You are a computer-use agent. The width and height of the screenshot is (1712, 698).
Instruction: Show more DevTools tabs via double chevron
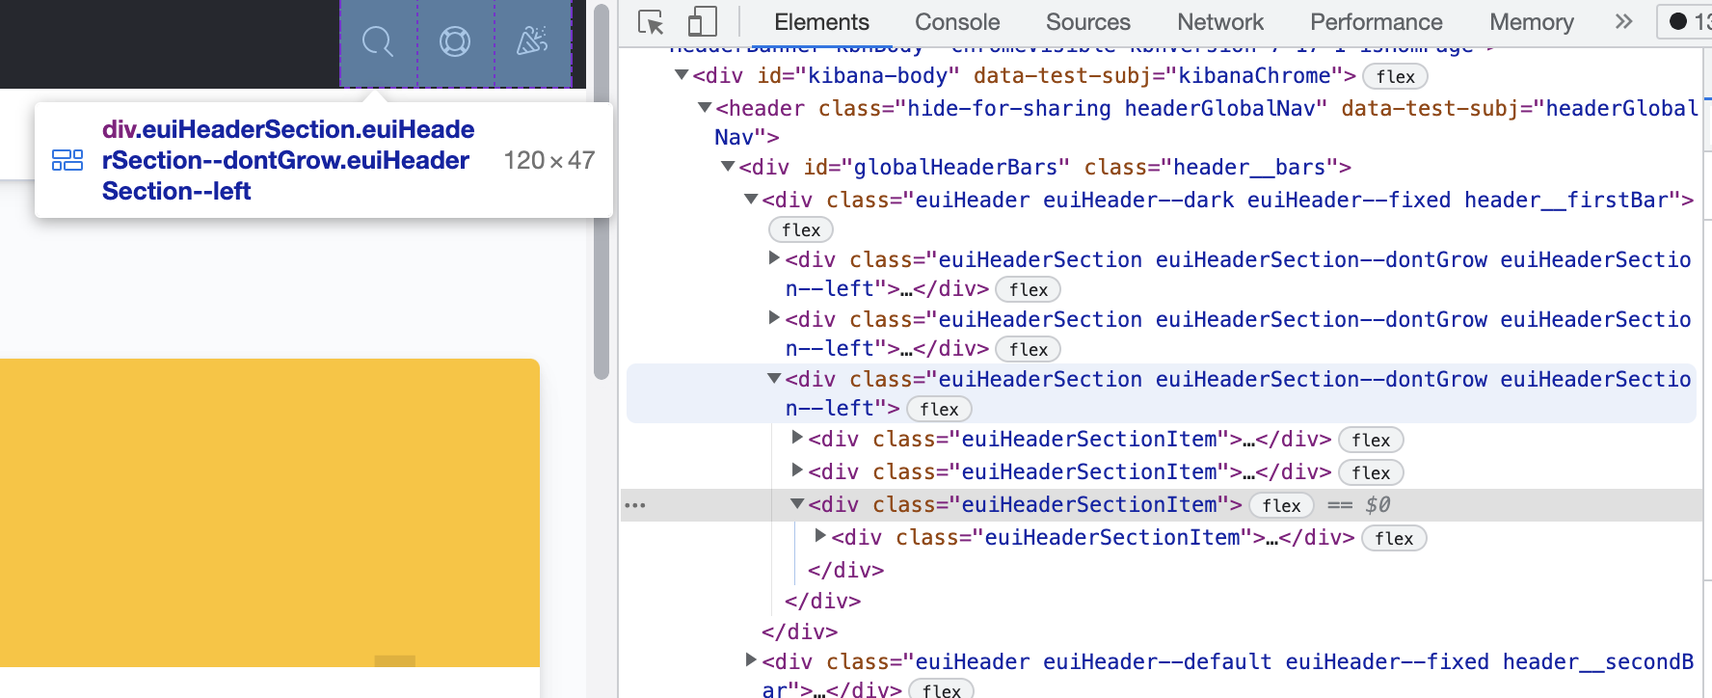[1624, 22]
